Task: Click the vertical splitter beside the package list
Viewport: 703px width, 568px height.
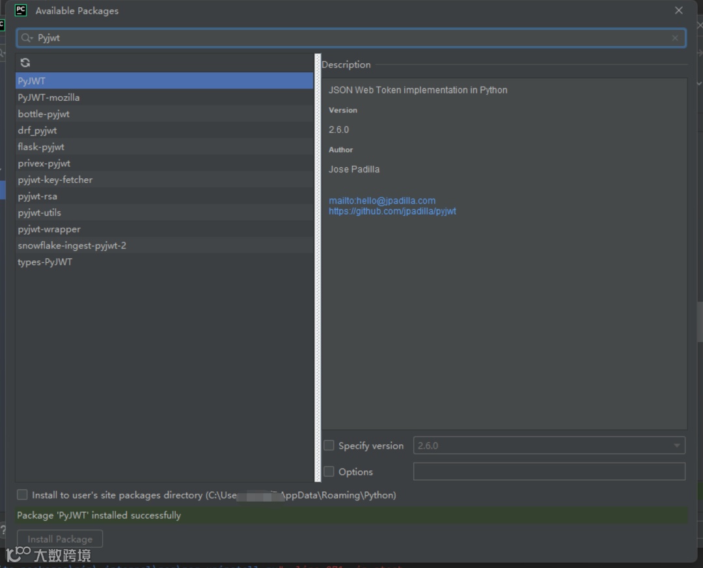Action: [x=318, y=267]
